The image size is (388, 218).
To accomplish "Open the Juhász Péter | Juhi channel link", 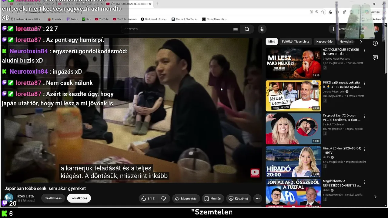I will pos(334,91).
